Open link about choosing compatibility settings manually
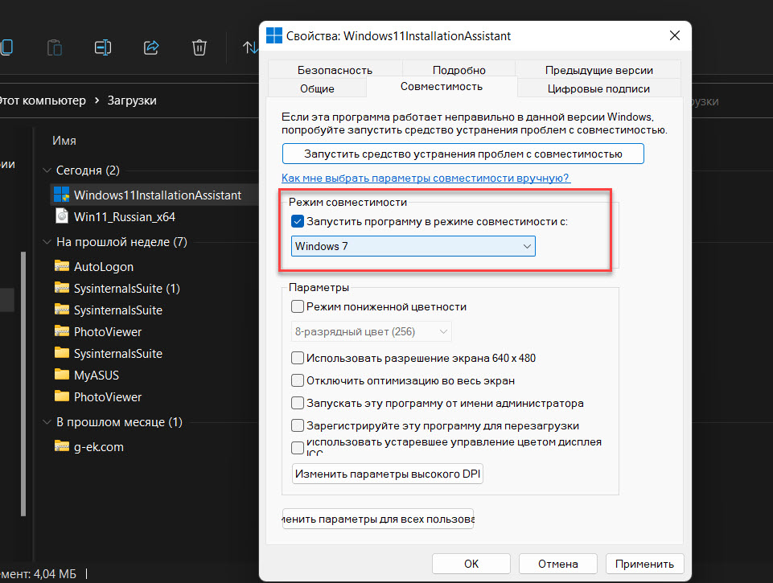 click(x=426, y=178)
